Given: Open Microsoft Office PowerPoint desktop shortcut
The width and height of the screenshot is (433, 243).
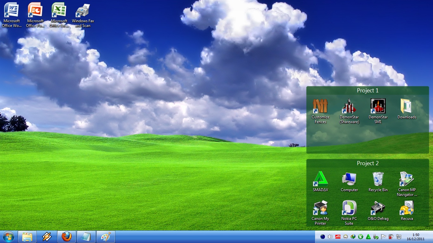Looking at the screenshot, I should coord(35,15).
